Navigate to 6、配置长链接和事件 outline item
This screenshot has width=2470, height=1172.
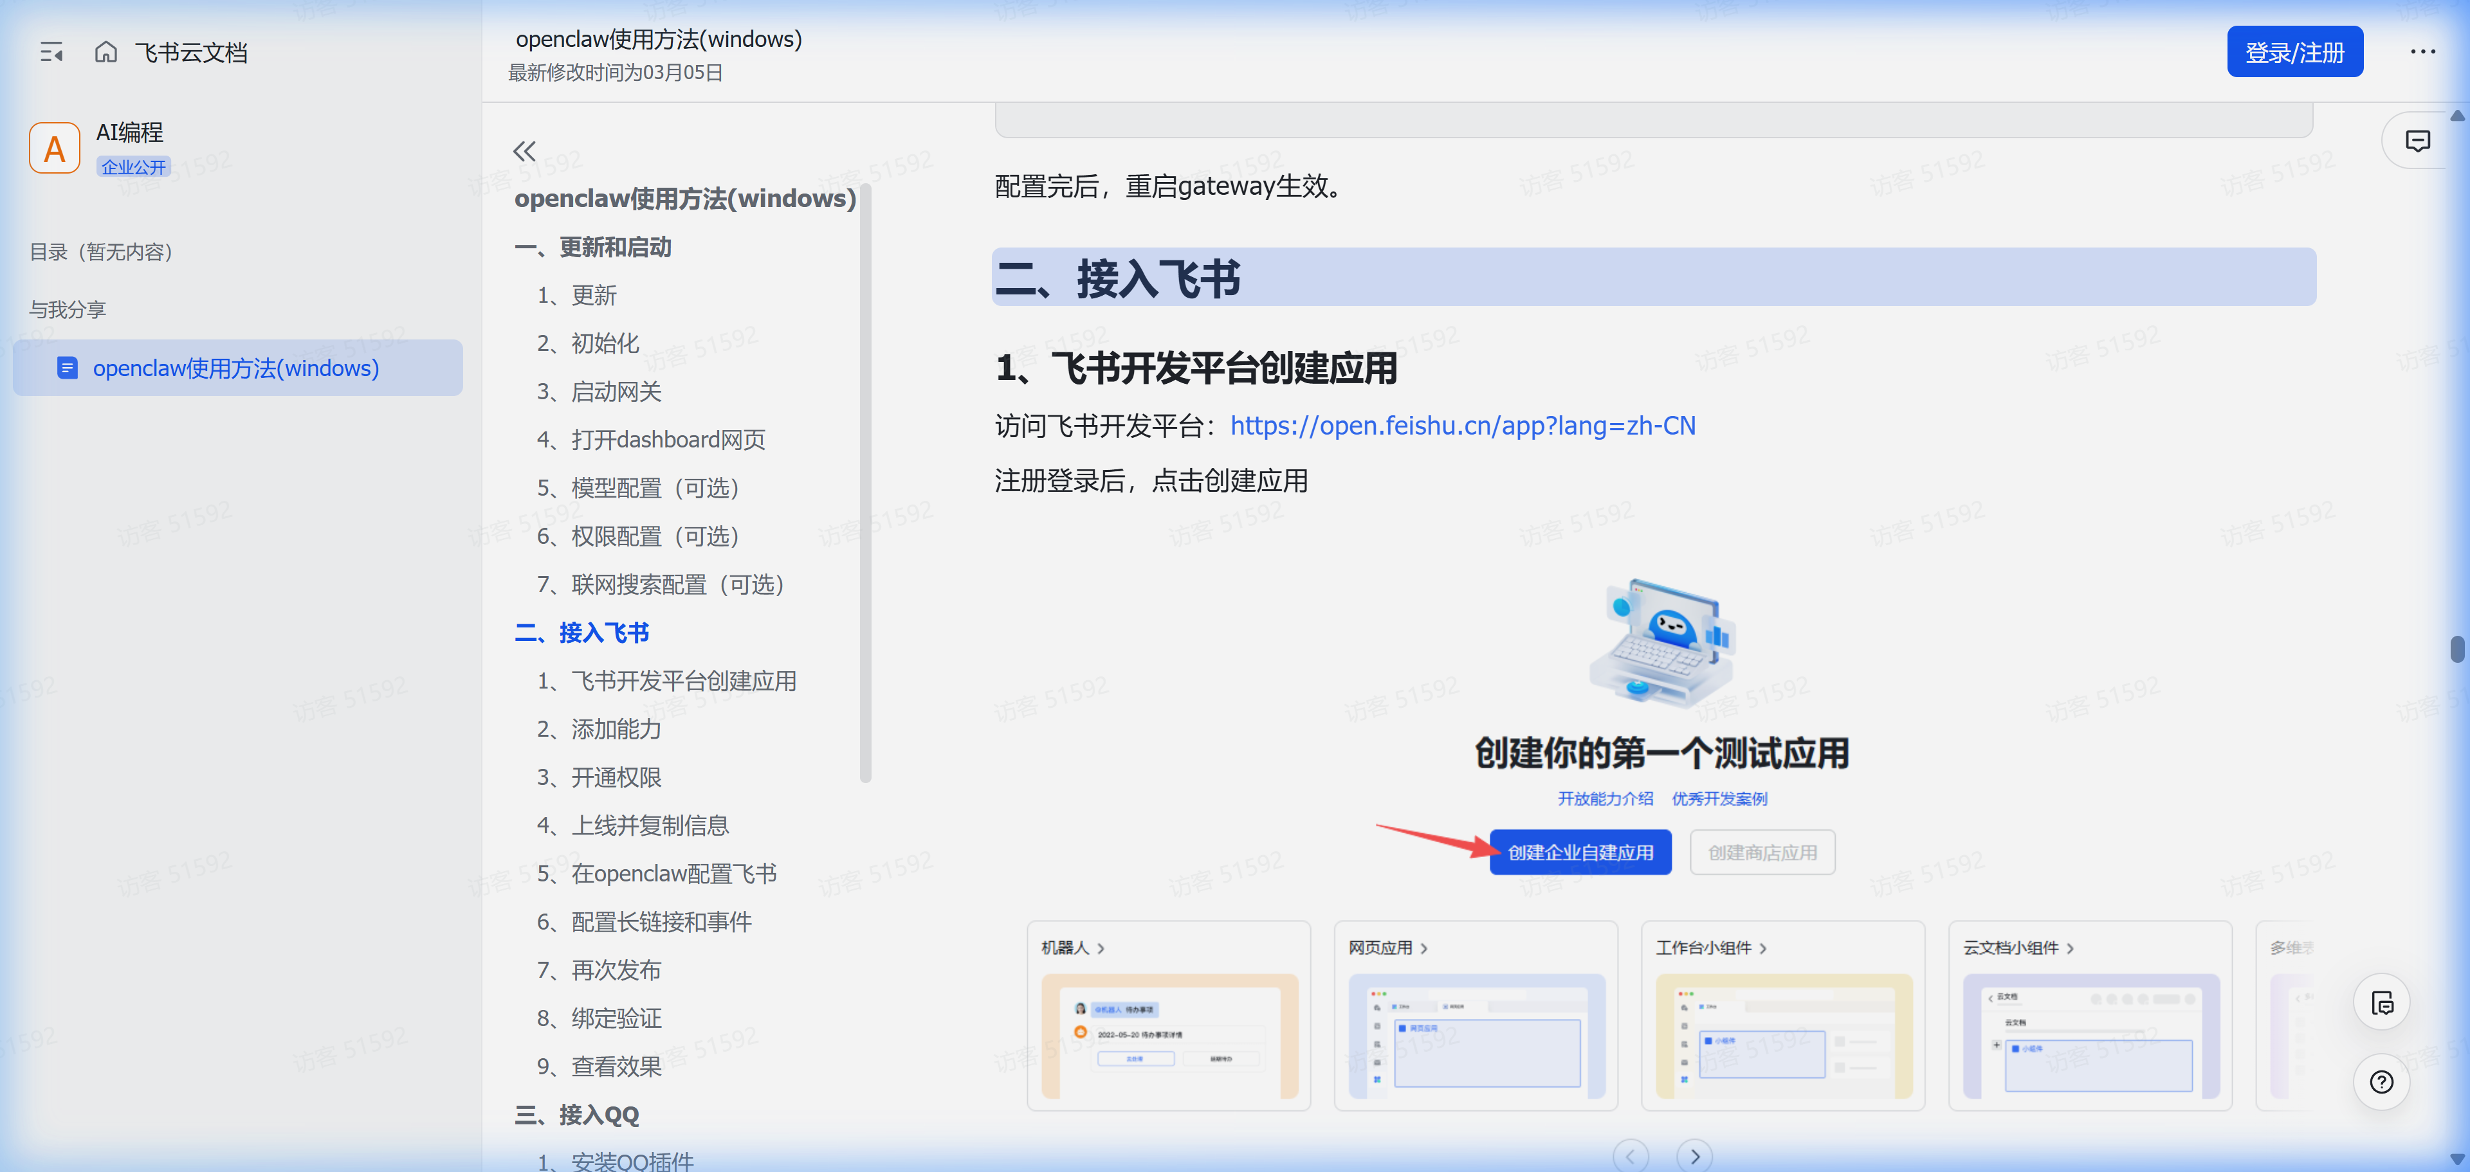(645, 922)
